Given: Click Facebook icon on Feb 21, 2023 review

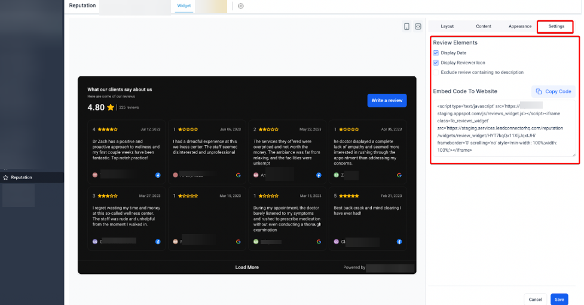Looking at the screenshot, I should (399, 242).
